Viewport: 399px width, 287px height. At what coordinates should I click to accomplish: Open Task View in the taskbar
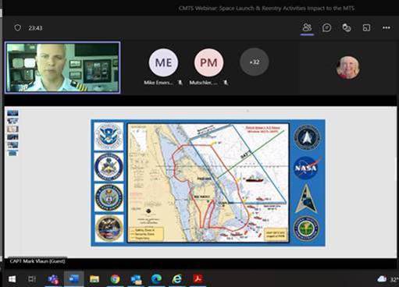[x=32, y=279]
